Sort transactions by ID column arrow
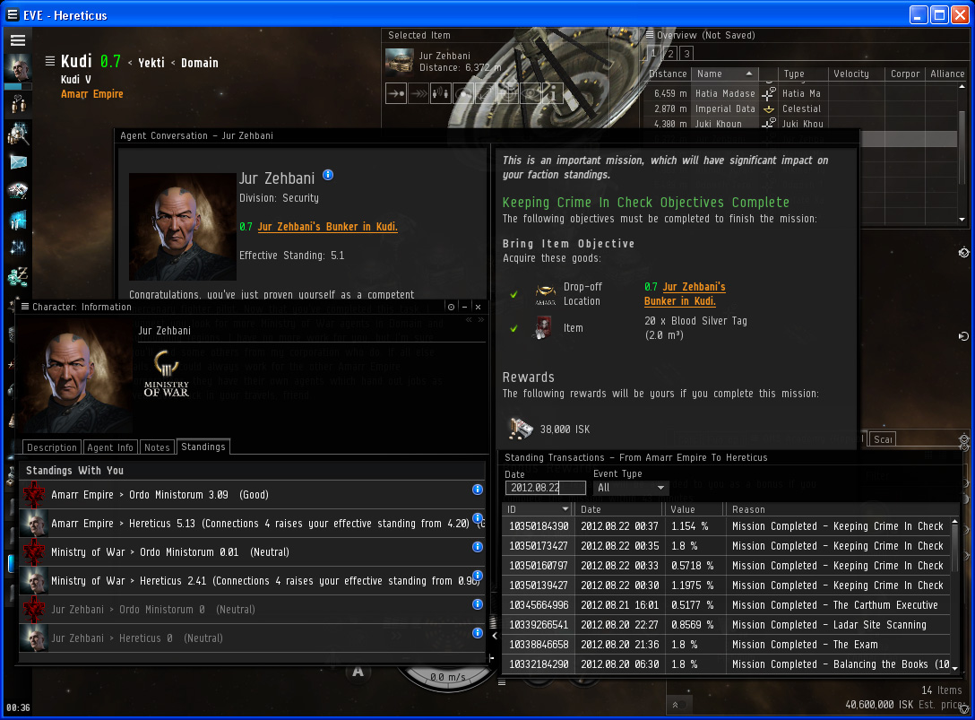 [x=565, y=509]
